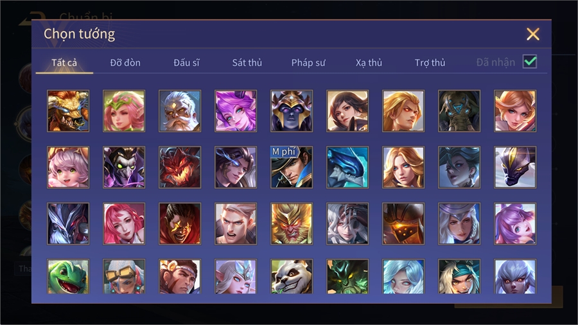This screenshot has width=578, height=325.
Task: Choose the hero tagged "M phí"
Action: pyautogui.click(x=292, y=167)
